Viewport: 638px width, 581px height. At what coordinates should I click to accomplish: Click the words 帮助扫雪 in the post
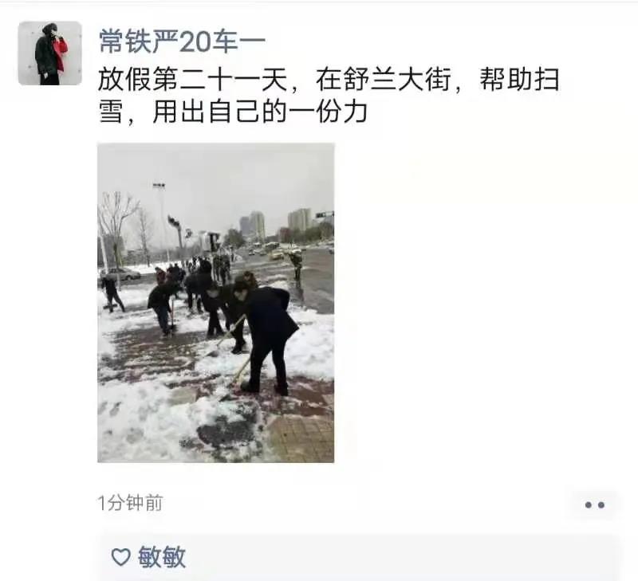click(520, 79)
